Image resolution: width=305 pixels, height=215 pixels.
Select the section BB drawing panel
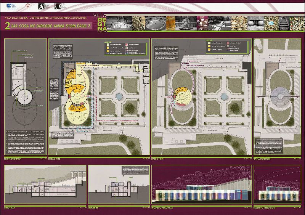coord(119,185)
